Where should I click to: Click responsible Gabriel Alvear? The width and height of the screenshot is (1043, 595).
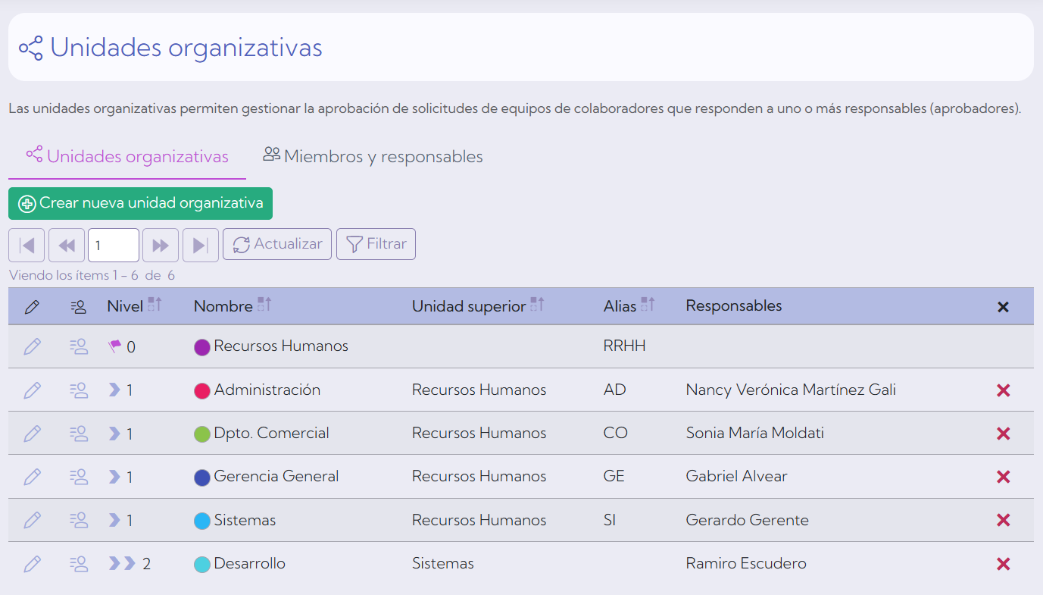click(x=737, y=476)
